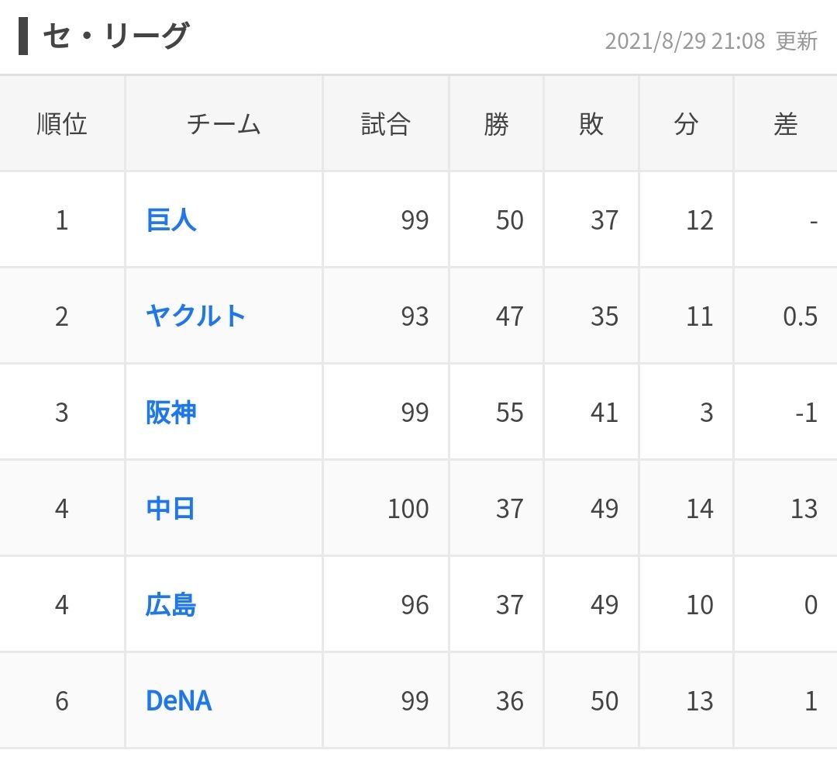The image size is (837, 757).
Task: Click the 2021/8/29 21:08 更新 timestamp
Action: (711, 41)
